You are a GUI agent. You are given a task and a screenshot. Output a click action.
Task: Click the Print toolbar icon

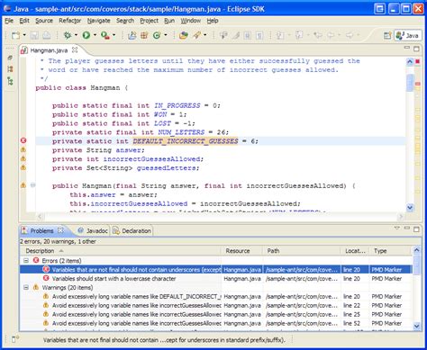47,35
